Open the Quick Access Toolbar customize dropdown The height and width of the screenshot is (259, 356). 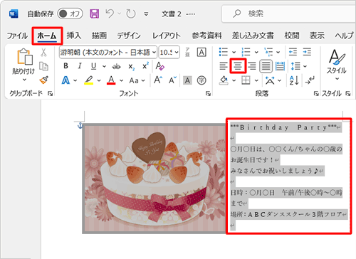[146, 14]
